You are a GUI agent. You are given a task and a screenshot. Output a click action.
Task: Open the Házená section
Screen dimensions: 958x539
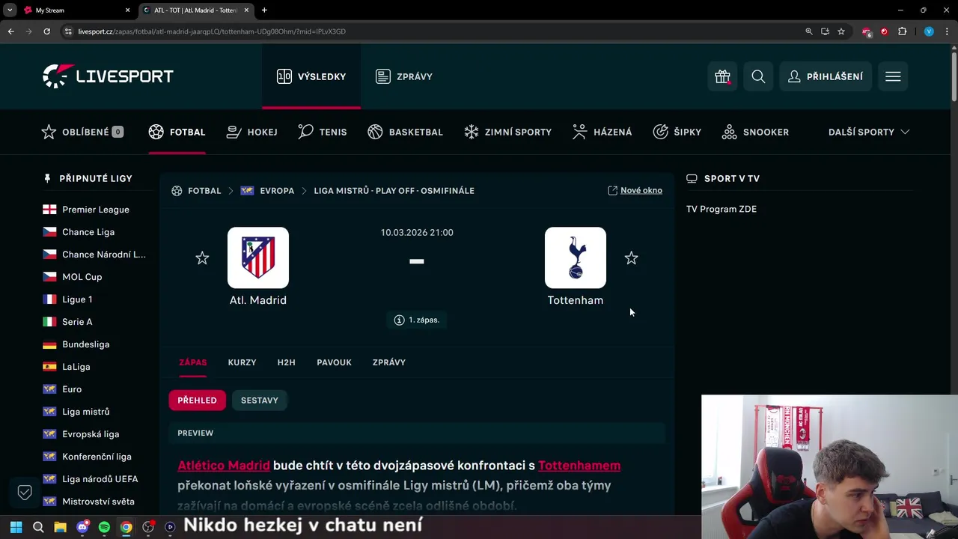pyautogui.click(x=602, y=132)
